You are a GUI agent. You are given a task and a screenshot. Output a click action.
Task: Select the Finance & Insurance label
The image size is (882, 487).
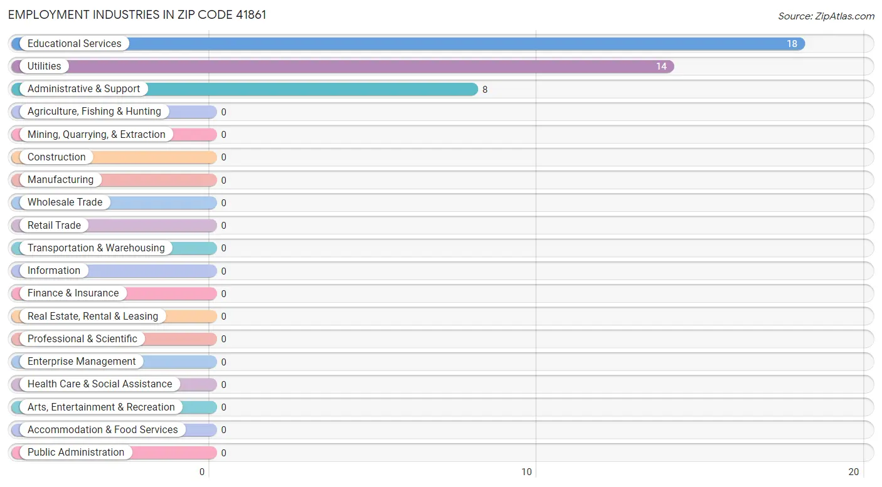(73, 293)
